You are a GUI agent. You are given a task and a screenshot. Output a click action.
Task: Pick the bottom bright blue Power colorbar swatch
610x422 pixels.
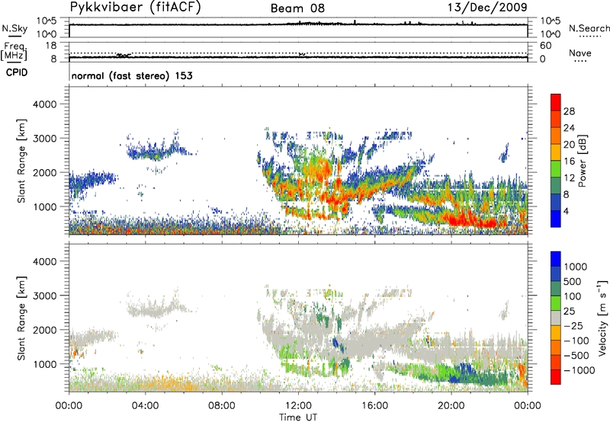point(556,219)
